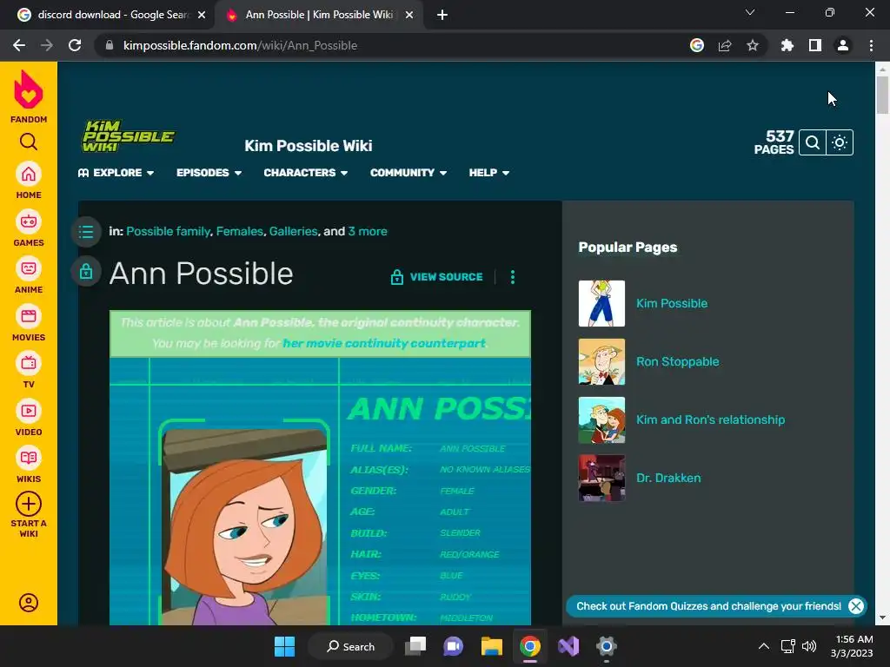This screenshot has width=890, height=667.
Task: Click the Kim Possible Wiki logo
Action: [x=129, y=135]
